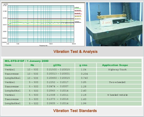The image size is (144, 117).
Task: Click the 3.85 g rms value
Action: (83, 82)
